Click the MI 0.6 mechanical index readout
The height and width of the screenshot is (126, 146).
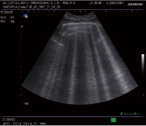[x=6, y=124]
